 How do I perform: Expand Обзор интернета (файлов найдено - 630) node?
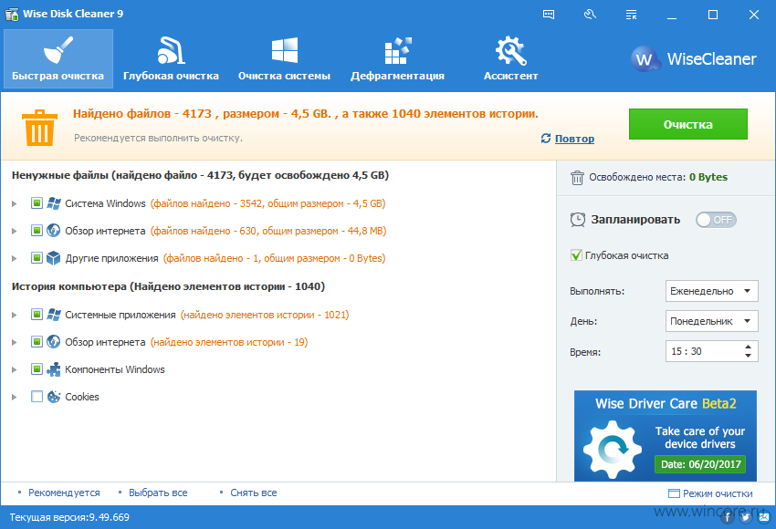click(x=15, y=231)
